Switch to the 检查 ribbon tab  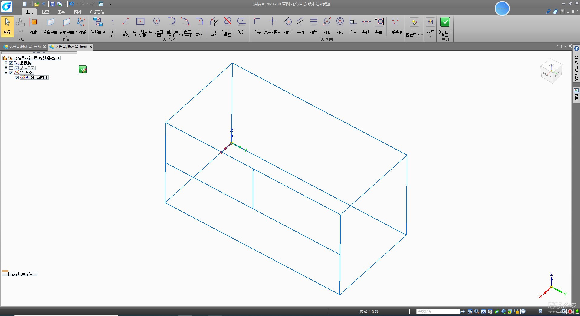tap(45, 12)
